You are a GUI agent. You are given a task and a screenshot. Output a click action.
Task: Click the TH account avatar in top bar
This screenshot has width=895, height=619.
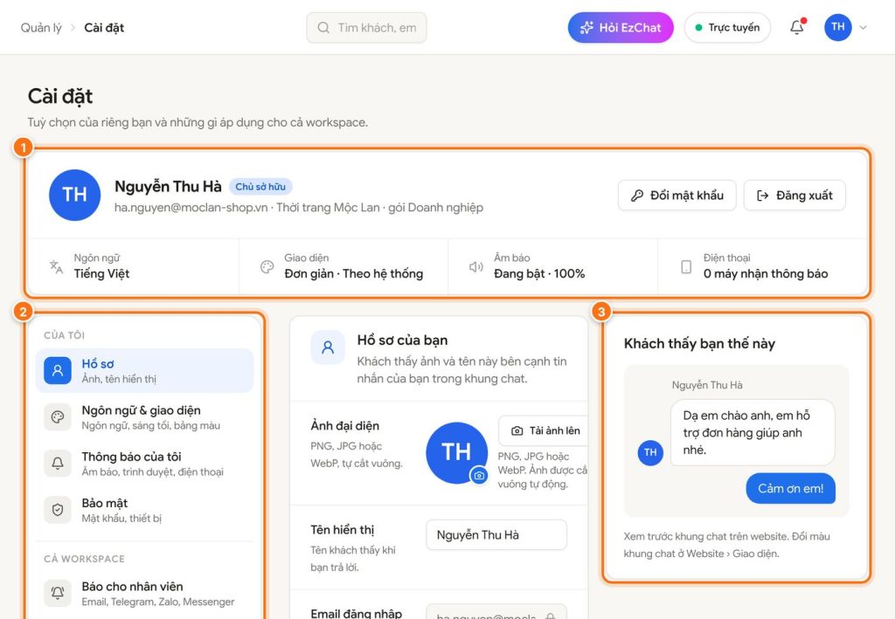click(838, 27)
